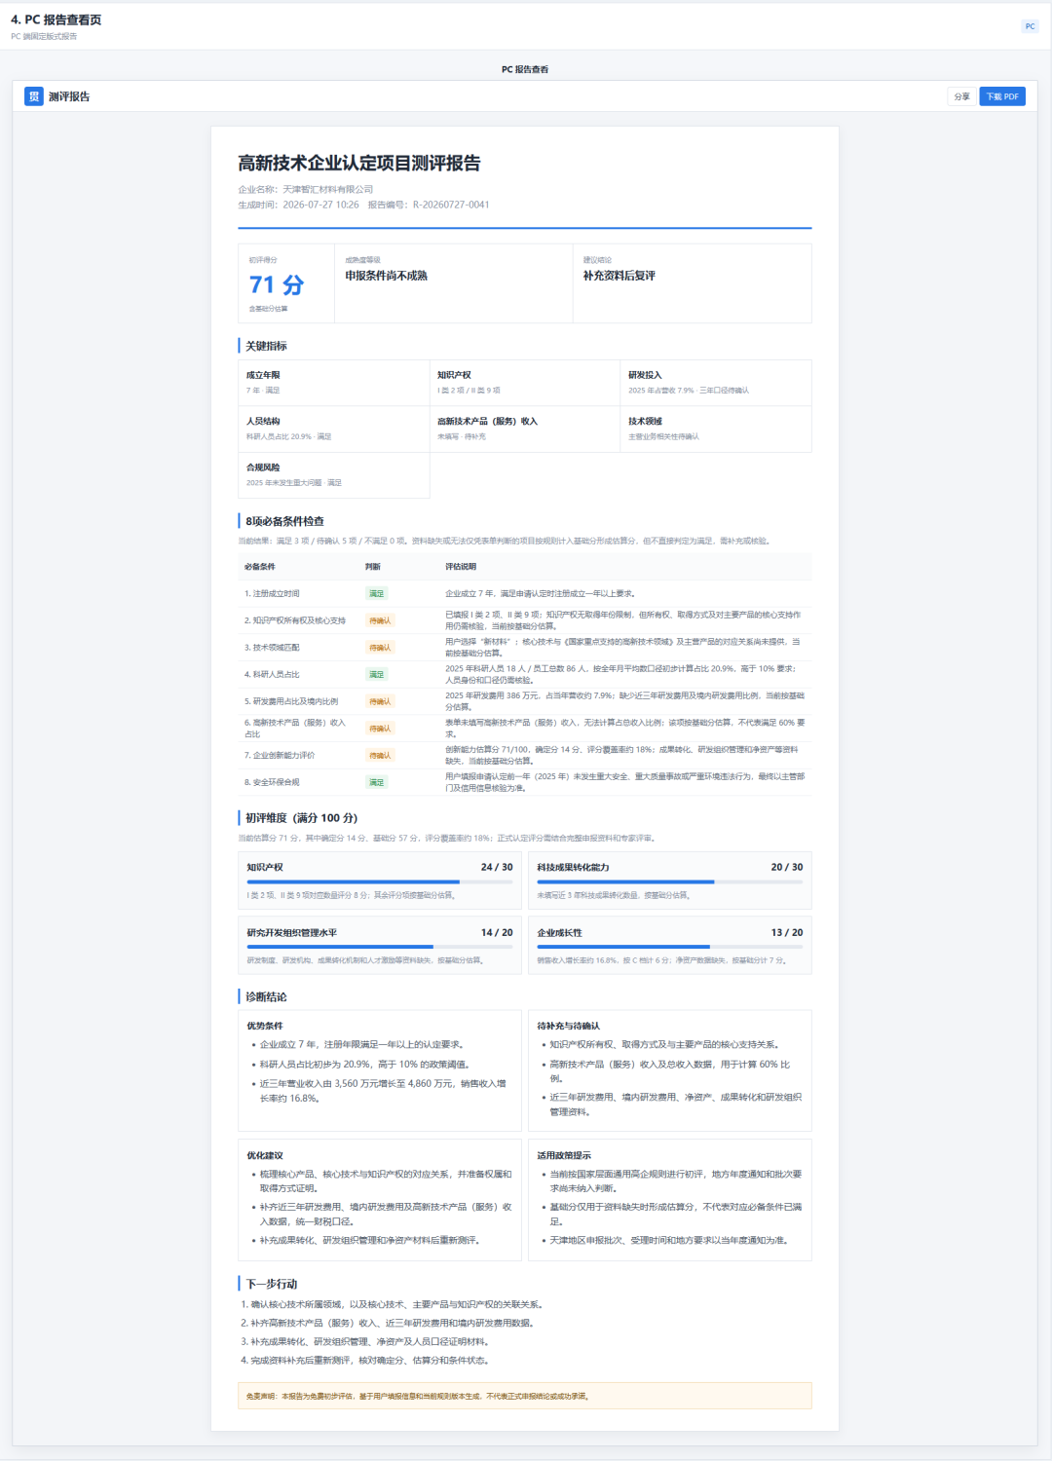Click the 满足 badge for 注册成立时间
The width and height of the screenshot is (1052, 1461).
click(x=376, y=593)
